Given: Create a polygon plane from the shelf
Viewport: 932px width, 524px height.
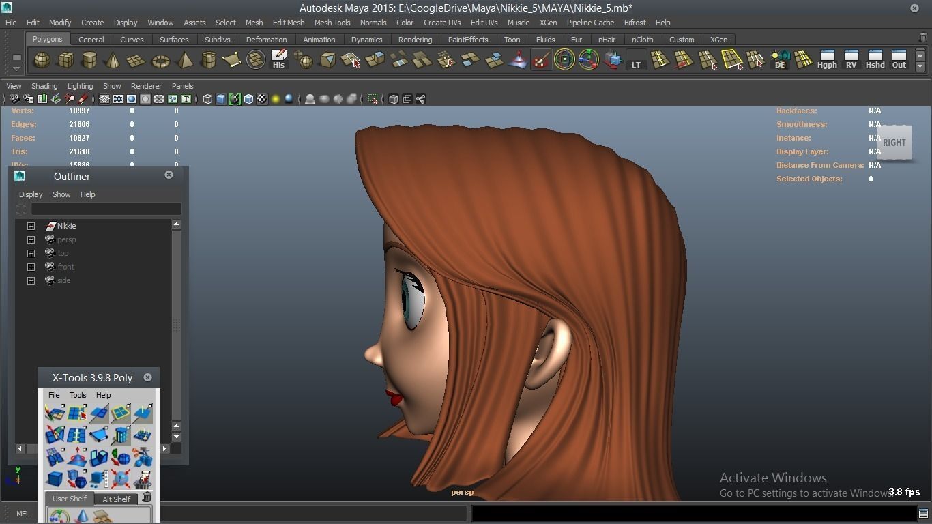Looking at the screenshot, I should click(136, 61).
